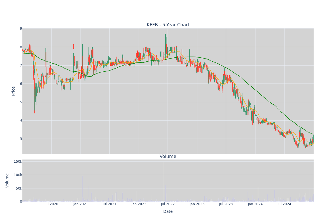Click the 'Jul 2021' date tick label
Viewport: 336px width, 224px height.
point(109,204)
